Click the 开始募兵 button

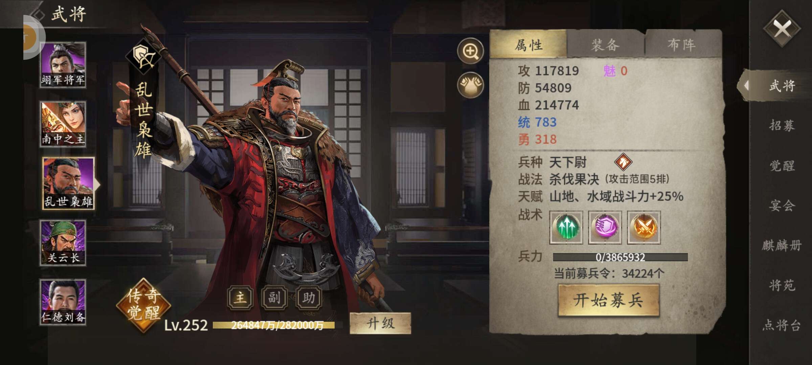pyautogui.click(x=608, y=300)
